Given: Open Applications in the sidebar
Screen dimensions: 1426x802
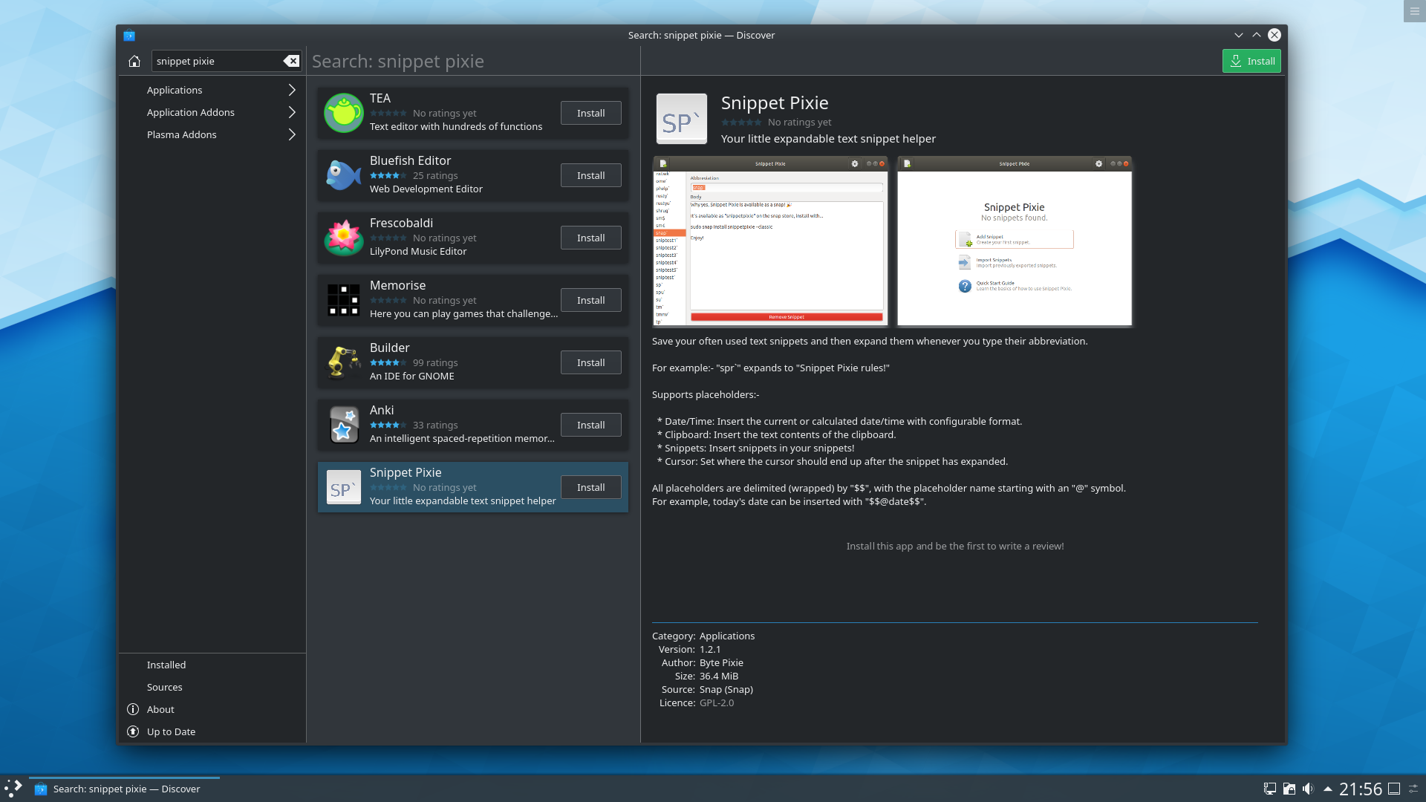Looking at the screenshot, I should pyautogui.click(x=175, y=90).
